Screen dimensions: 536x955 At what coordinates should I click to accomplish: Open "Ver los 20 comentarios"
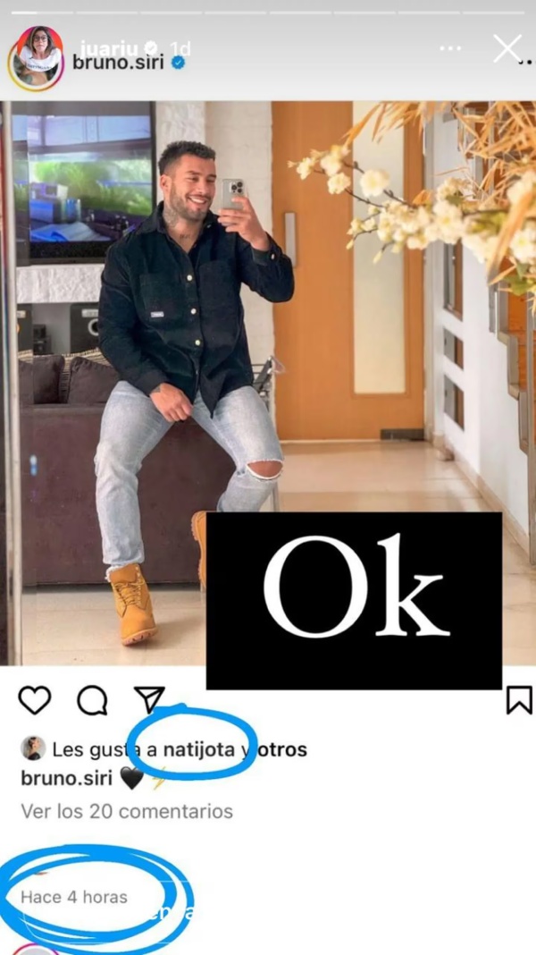click(127, 811)
